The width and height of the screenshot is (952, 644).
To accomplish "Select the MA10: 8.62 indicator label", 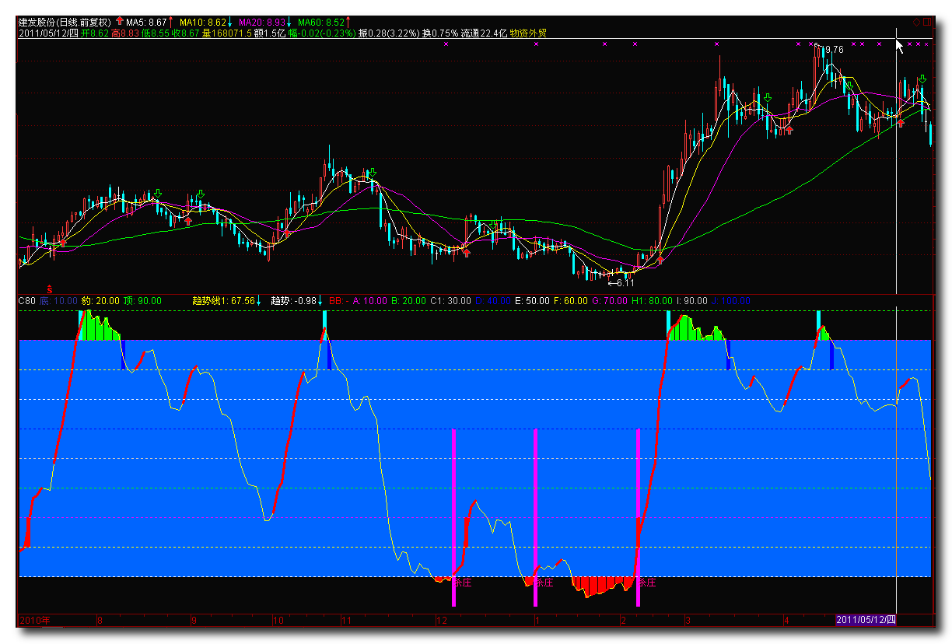I will 202,23.
